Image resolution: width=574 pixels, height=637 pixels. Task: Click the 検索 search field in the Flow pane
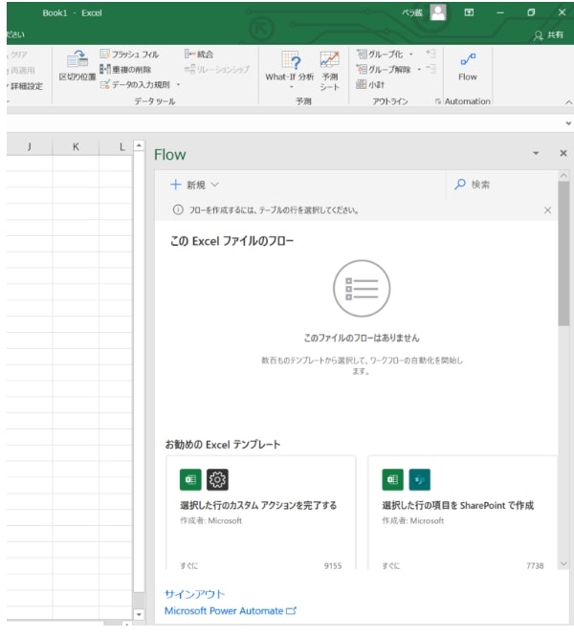coord(501,185)
